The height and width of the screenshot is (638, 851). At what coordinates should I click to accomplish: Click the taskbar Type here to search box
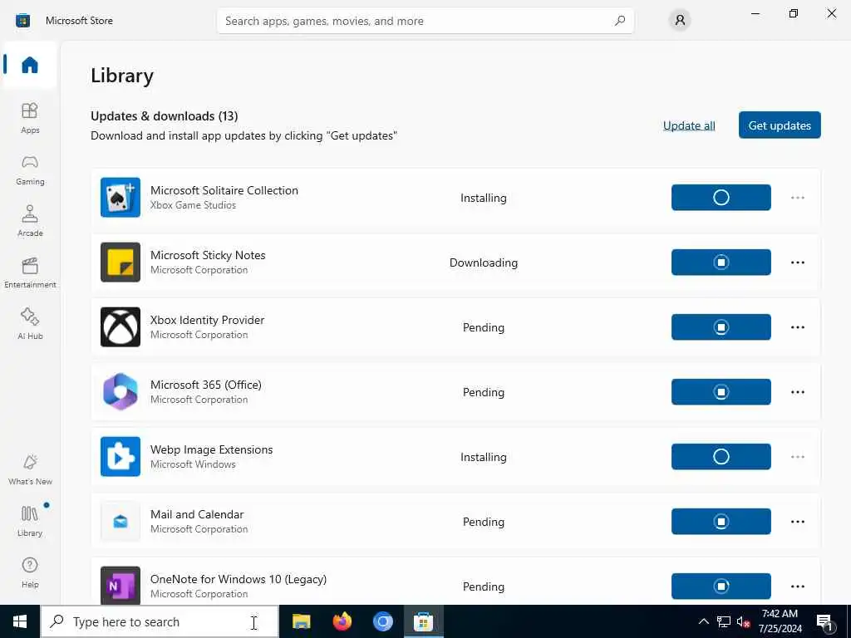(x=160, y=621)
